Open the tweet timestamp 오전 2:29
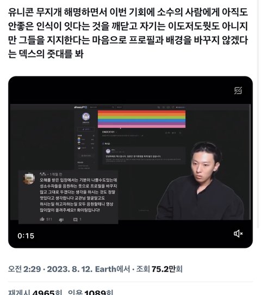This screenshot has width=261, height=295. coord(24,269)
